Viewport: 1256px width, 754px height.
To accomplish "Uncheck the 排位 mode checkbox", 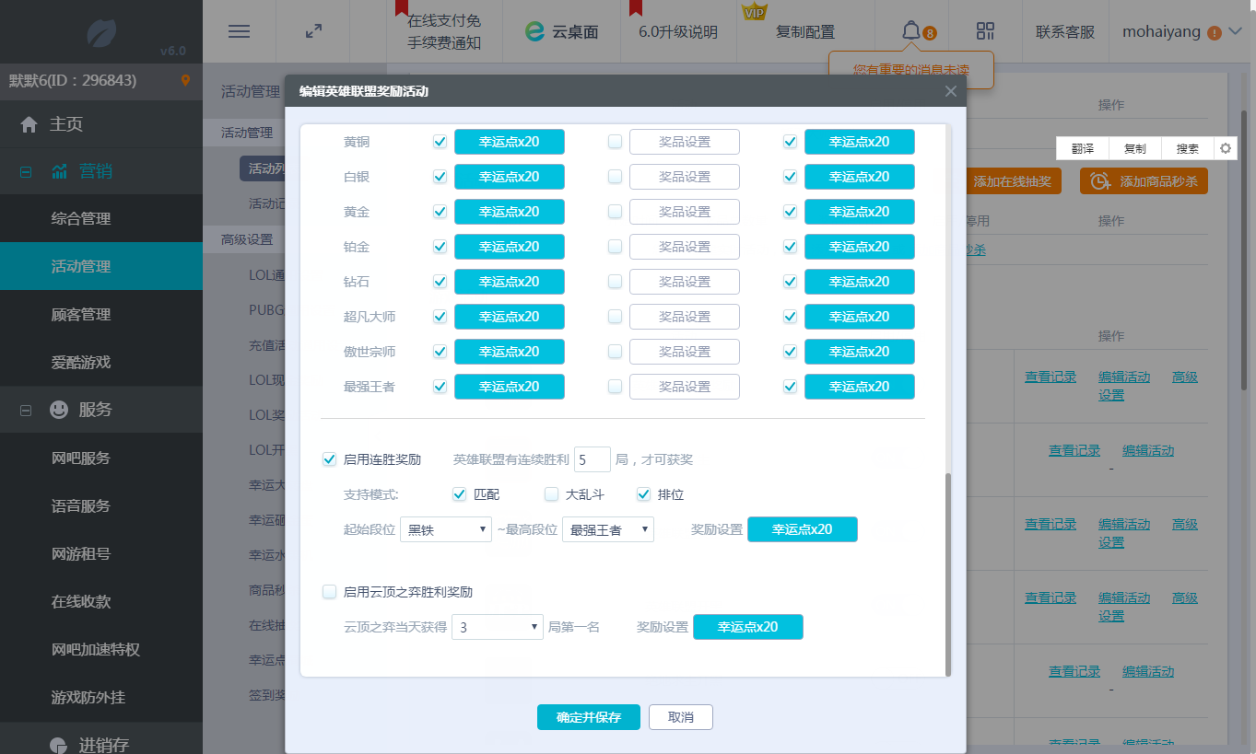I will [x=644, y=494].
